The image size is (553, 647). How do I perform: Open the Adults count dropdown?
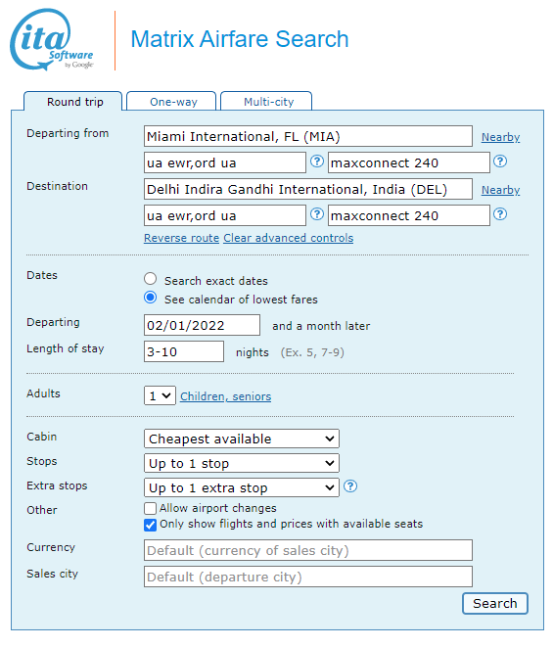[160, 395]
